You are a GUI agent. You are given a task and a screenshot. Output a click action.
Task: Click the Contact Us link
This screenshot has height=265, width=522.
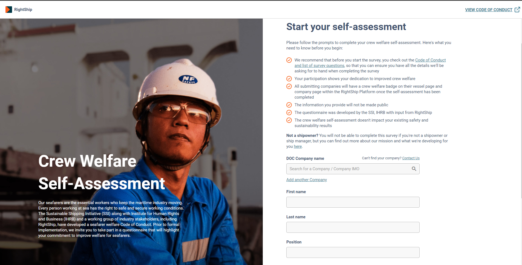click(411, 158)
